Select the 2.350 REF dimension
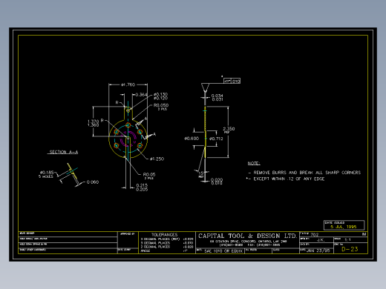This screenshot has height=289, width=386. pos(229,130)
